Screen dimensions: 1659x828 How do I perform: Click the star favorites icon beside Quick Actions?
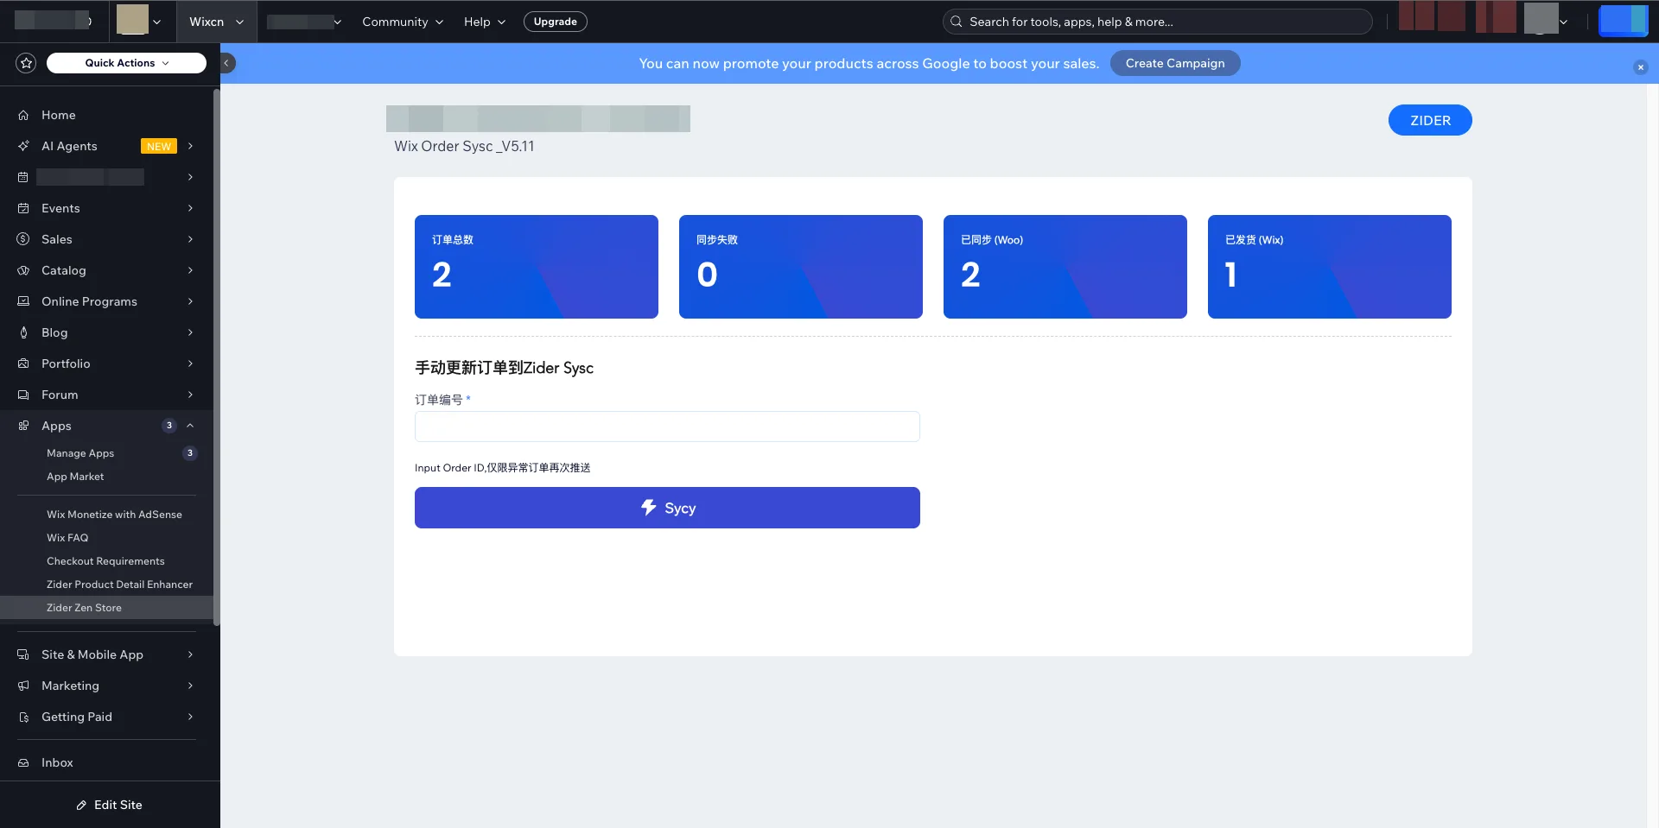pos(26,63)
